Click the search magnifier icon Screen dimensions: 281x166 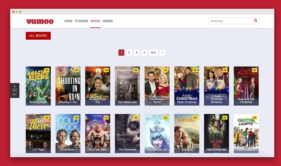pyautogui.click(x=255, y=21)
